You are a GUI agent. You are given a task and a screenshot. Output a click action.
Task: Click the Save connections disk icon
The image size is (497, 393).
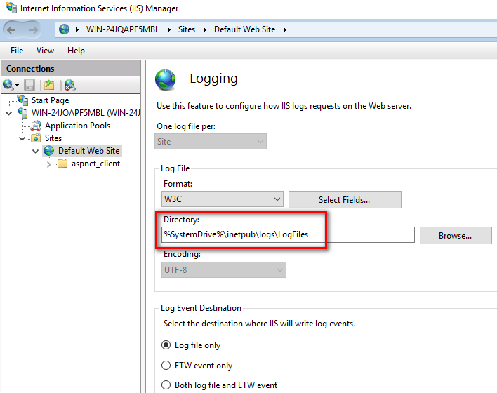click(x=29, y=85)
